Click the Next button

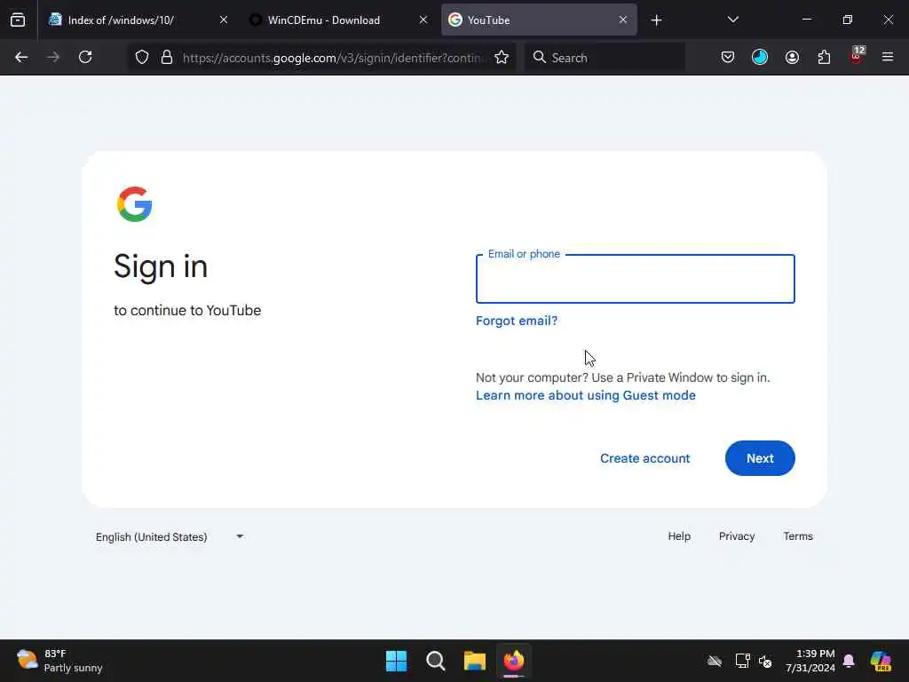(760, 458)
